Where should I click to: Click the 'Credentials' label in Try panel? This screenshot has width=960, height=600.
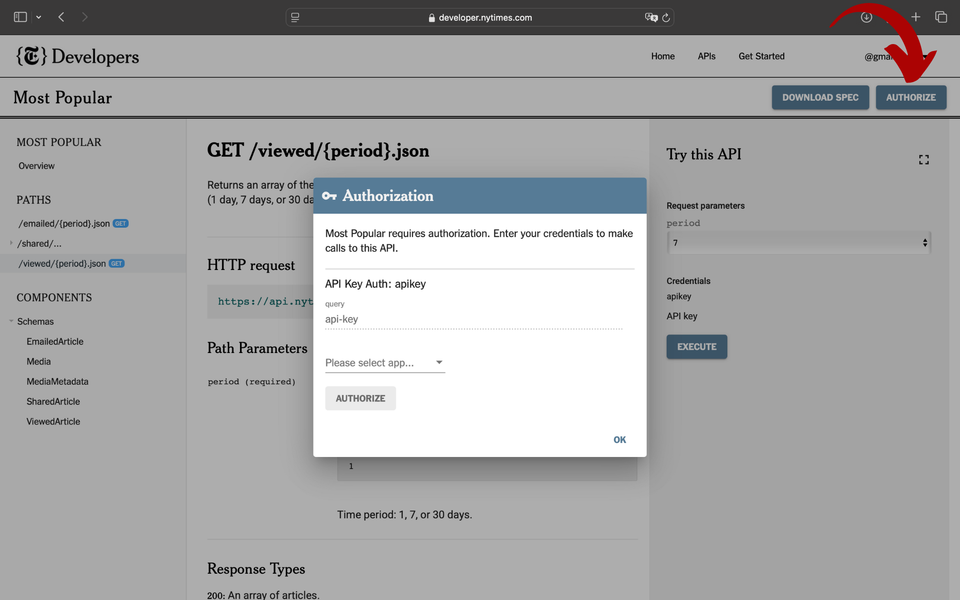688,281
